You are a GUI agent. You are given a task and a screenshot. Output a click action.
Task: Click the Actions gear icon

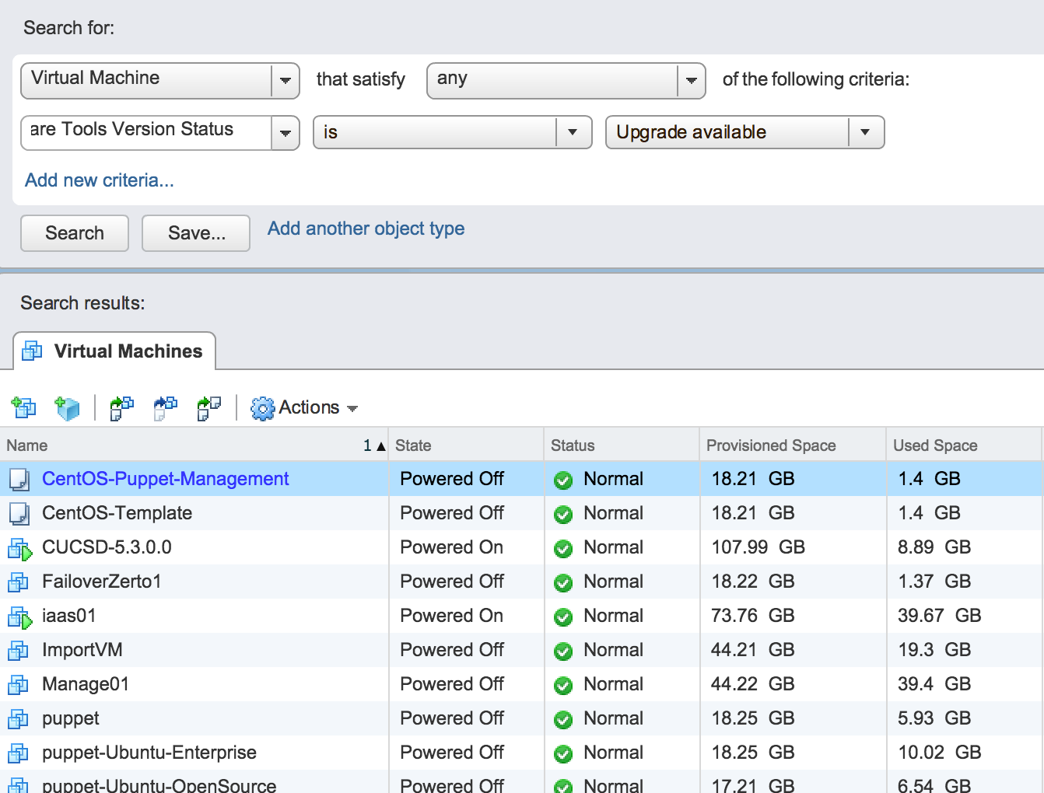(263, 408)
